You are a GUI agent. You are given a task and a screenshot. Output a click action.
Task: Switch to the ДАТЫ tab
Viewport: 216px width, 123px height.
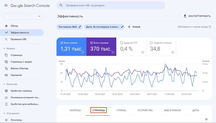click(x=195, y=110)
